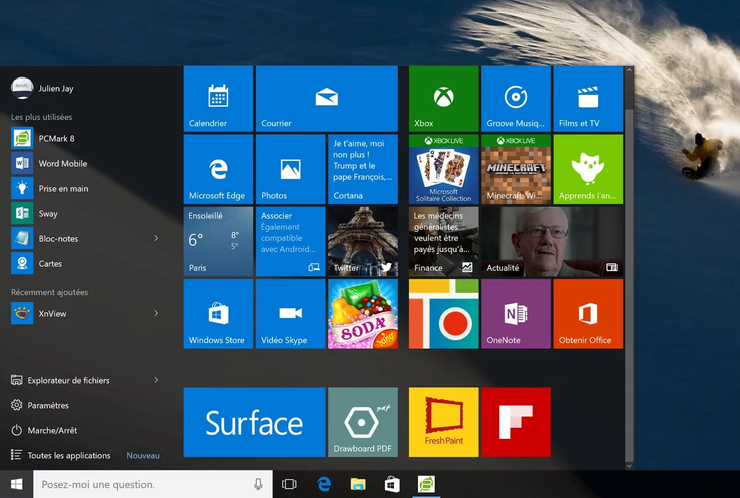Image resolution: width=740 pixels, height=498 pixels.
Task: Open PCMark 8 from most used list
Action: point(86,138)
